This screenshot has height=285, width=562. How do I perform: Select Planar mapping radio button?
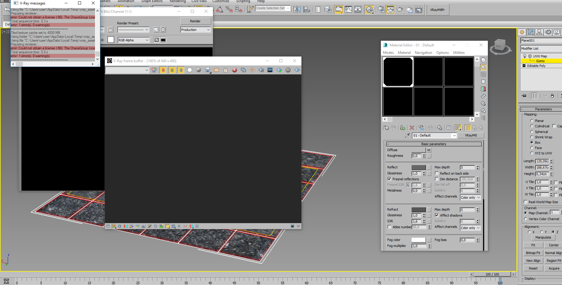pyautogui.click(x=532, y=121)
